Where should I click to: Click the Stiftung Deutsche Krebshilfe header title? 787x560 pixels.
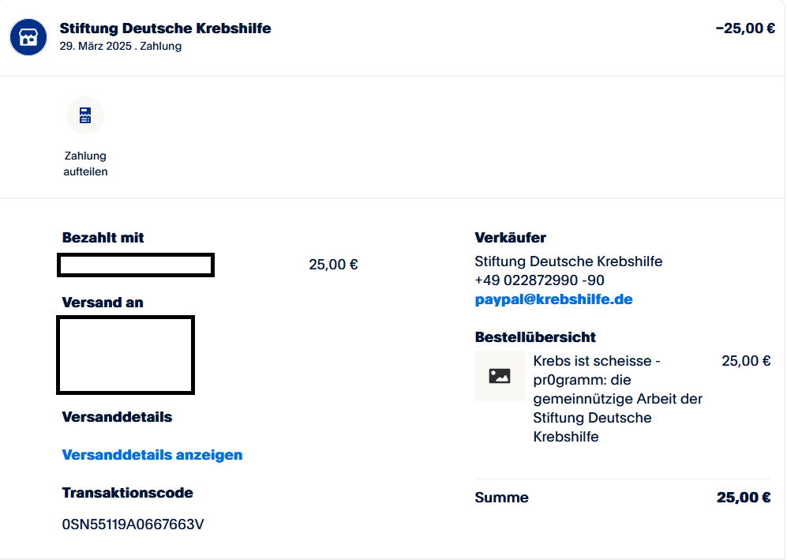tap(165, 28)
